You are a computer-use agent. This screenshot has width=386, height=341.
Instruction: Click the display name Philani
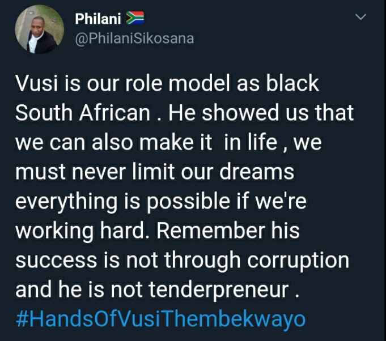click(x=98, y=19)
